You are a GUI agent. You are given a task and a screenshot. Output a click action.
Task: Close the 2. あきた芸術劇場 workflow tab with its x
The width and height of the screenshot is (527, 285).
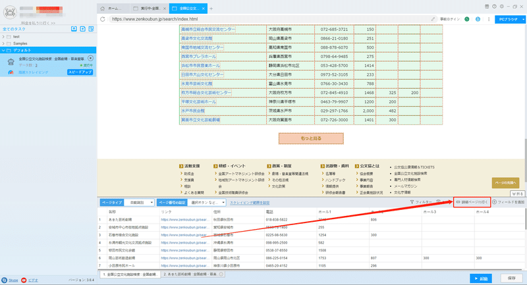click(x=221, y=274)
